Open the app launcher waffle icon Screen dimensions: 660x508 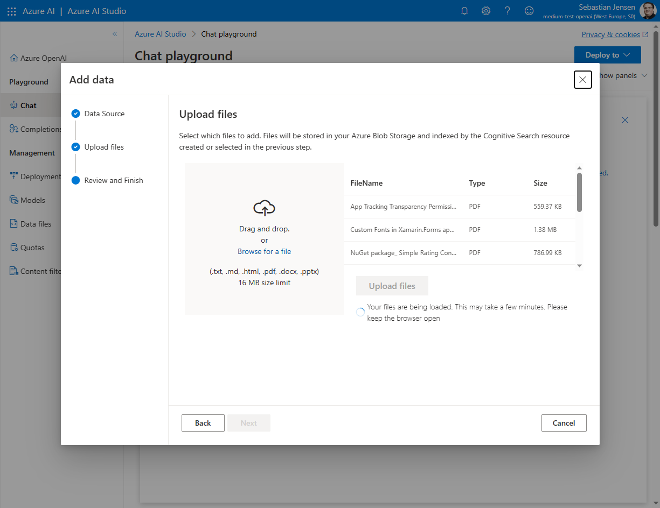pos(11,11)
